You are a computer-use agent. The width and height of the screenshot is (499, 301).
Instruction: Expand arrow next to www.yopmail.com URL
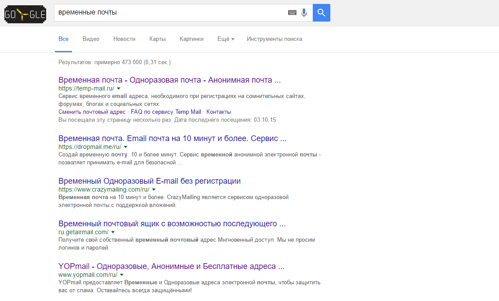pos(122,275)
